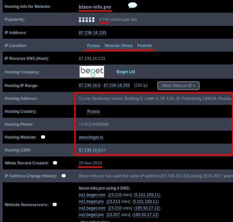Screen dimensions: 233x222
Task: Open the 23,213 sites count link
Action: 114,201
